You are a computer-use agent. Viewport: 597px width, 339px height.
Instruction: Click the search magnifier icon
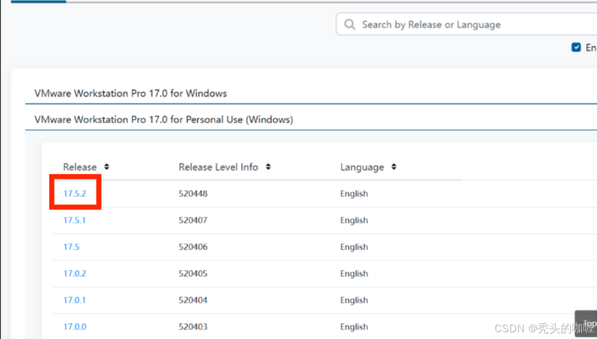[349, 25]
